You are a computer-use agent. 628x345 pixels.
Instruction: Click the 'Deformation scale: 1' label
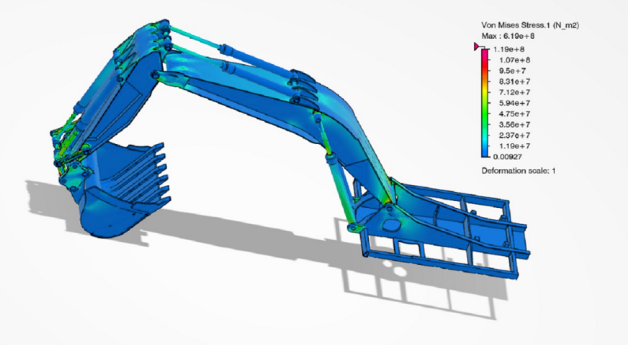(x=518, y=171)
